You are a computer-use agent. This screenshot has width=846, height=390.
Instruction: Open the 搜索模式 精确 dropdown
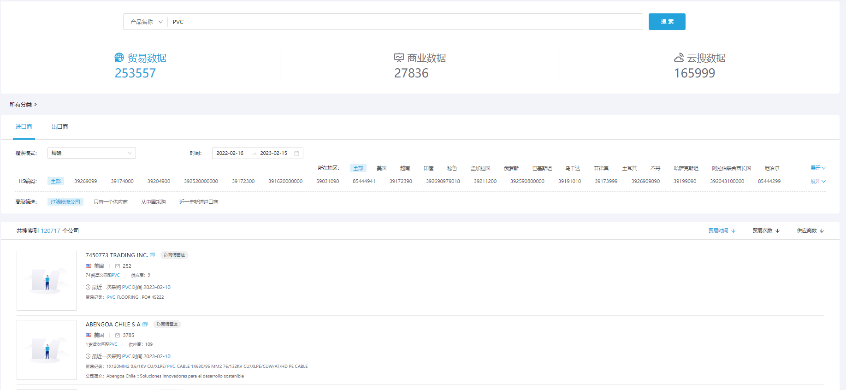coord(91,153)
